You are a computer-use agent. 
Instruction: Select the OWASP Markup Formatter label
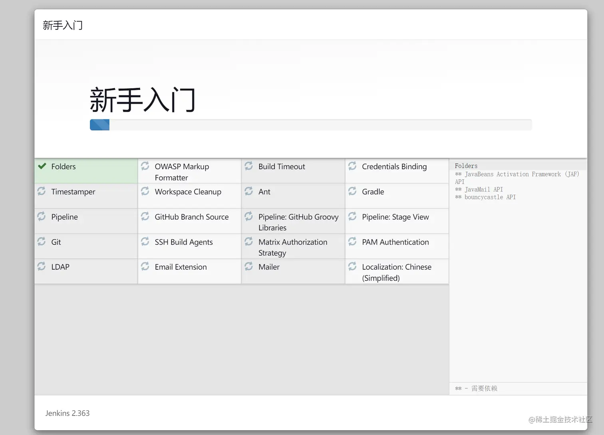[x=182, y=172]
